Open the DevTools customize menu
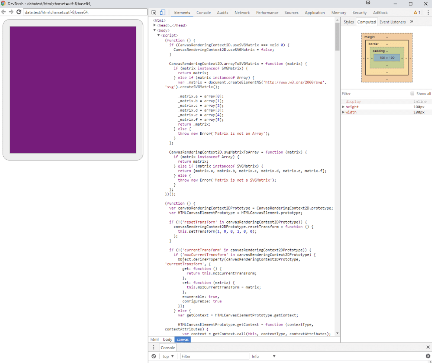The height and width of the screenshot is (363, 432). tap(428, 12)
